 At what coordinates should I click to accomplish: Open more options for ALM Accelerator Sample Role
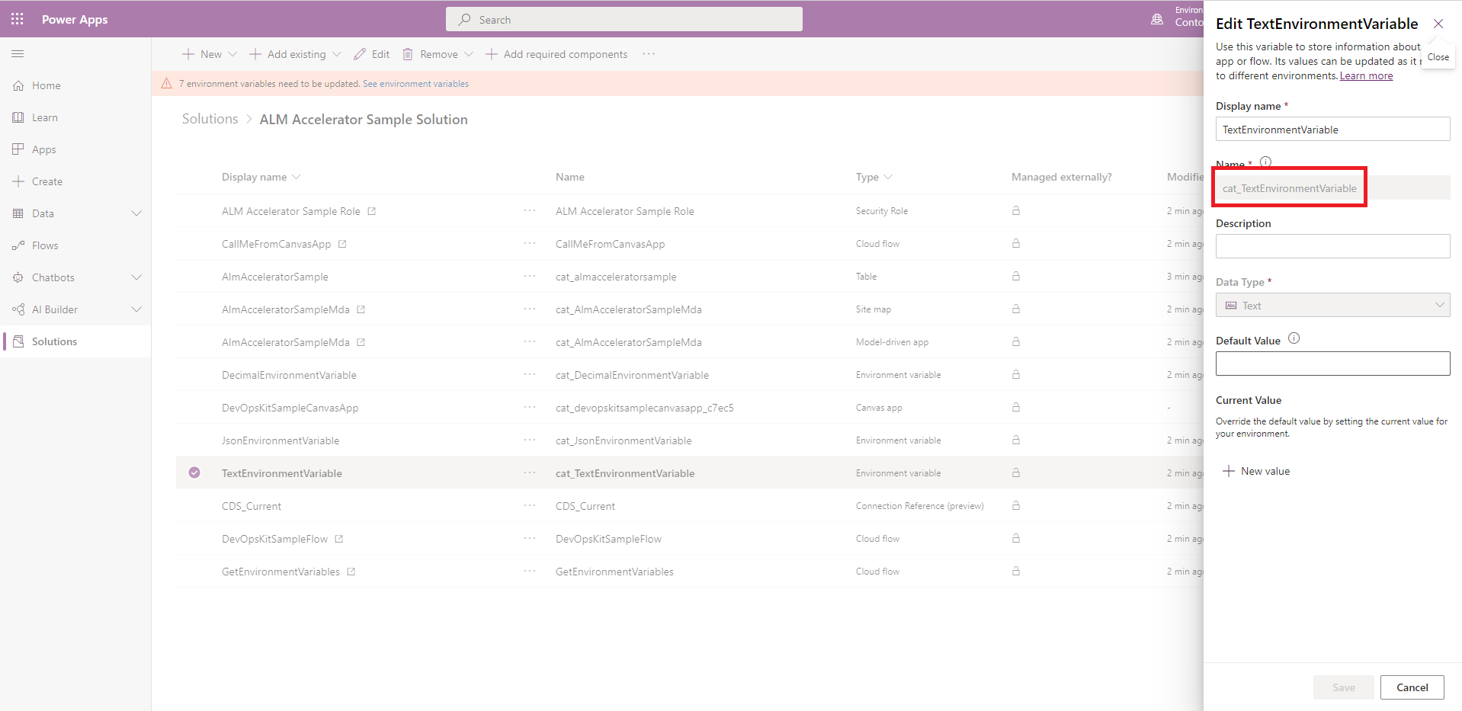[530, 211]
